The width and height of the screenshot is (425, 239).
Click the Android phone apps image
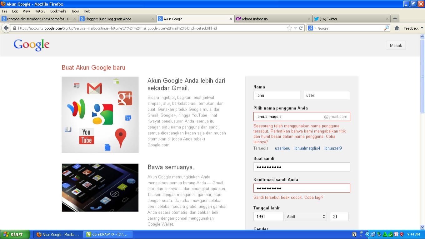[100, 188]
